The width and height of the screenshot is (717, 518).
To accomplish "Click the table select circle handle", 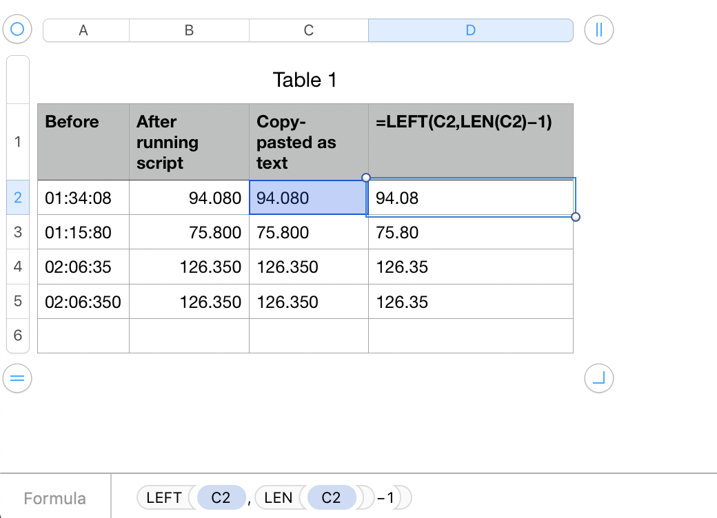I will point(18,30).
